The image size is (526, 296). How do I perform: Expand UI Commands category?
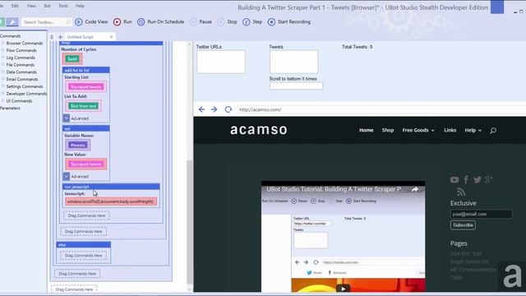click(x=19, y=101)
